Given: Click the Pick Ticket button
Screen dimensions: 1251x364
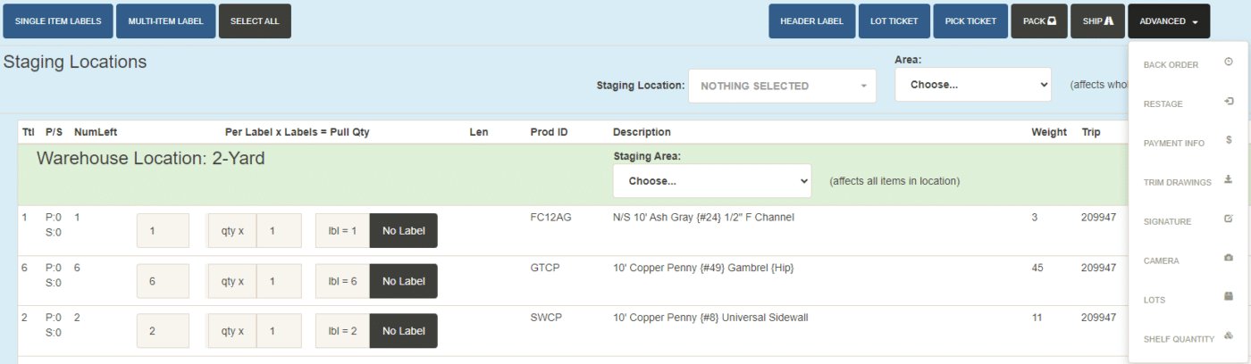Looking at the screenshot, I should pyautogui.click(x=970, y=21).
